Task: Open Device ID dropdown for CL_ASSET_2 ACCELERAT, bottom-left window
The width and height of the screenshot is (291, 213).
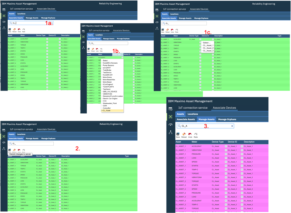Action: click(x=60, y=187)
